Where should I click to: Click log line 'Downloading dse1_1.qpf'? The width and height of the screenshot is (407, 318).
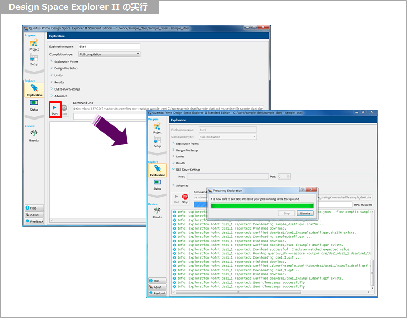pyautogui.click(x=237, y=270)
